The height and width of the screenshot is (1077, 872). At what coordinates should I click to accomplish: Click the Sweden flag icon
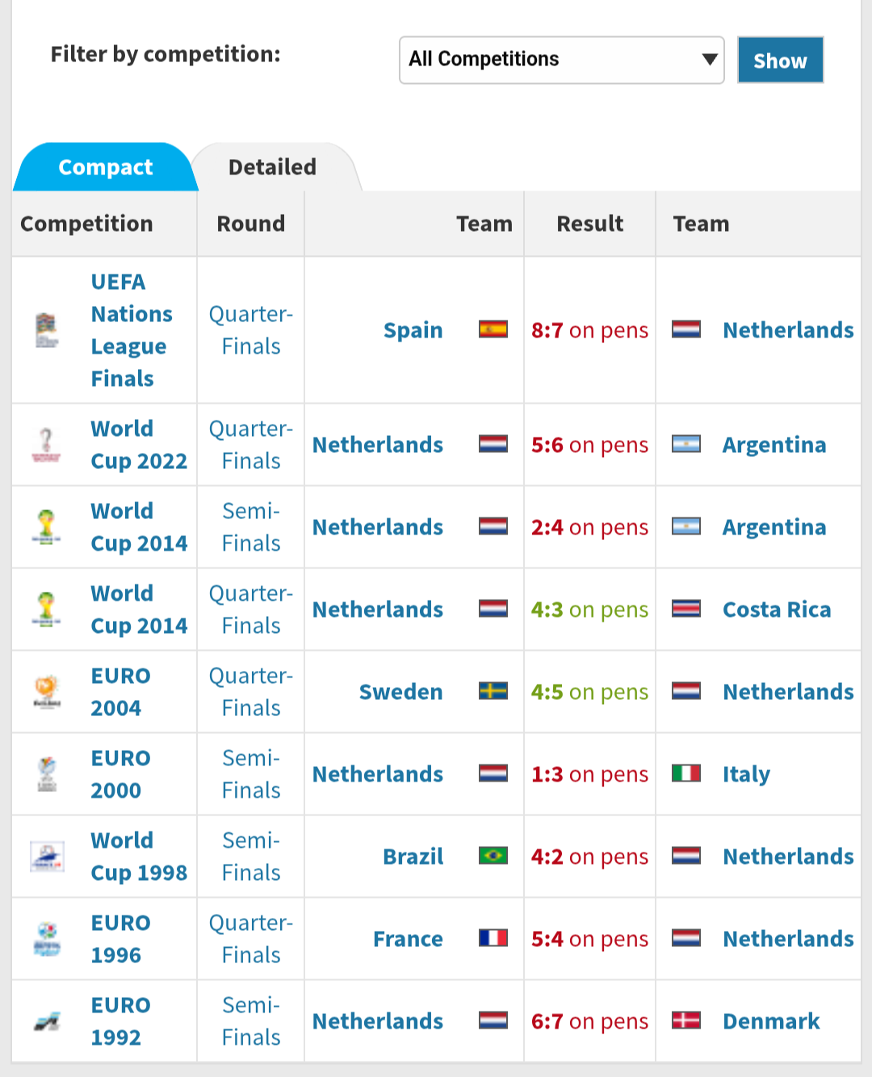point(493,692)
